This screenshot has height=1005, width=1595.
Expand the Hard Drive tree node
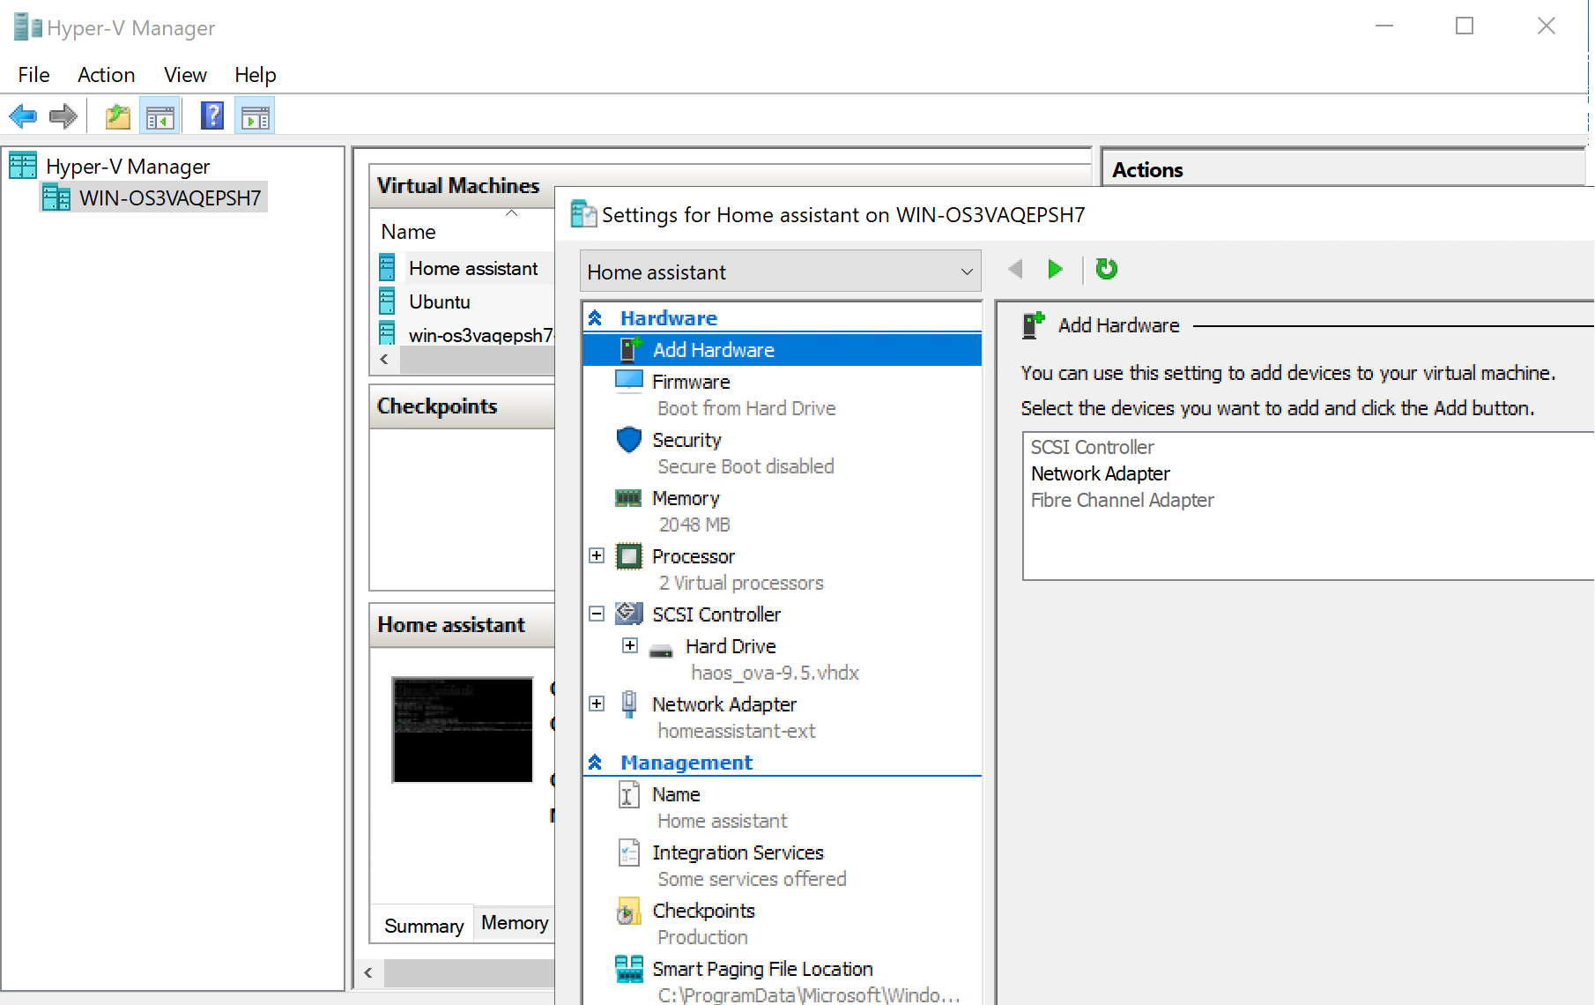click(x=630, y=645)
